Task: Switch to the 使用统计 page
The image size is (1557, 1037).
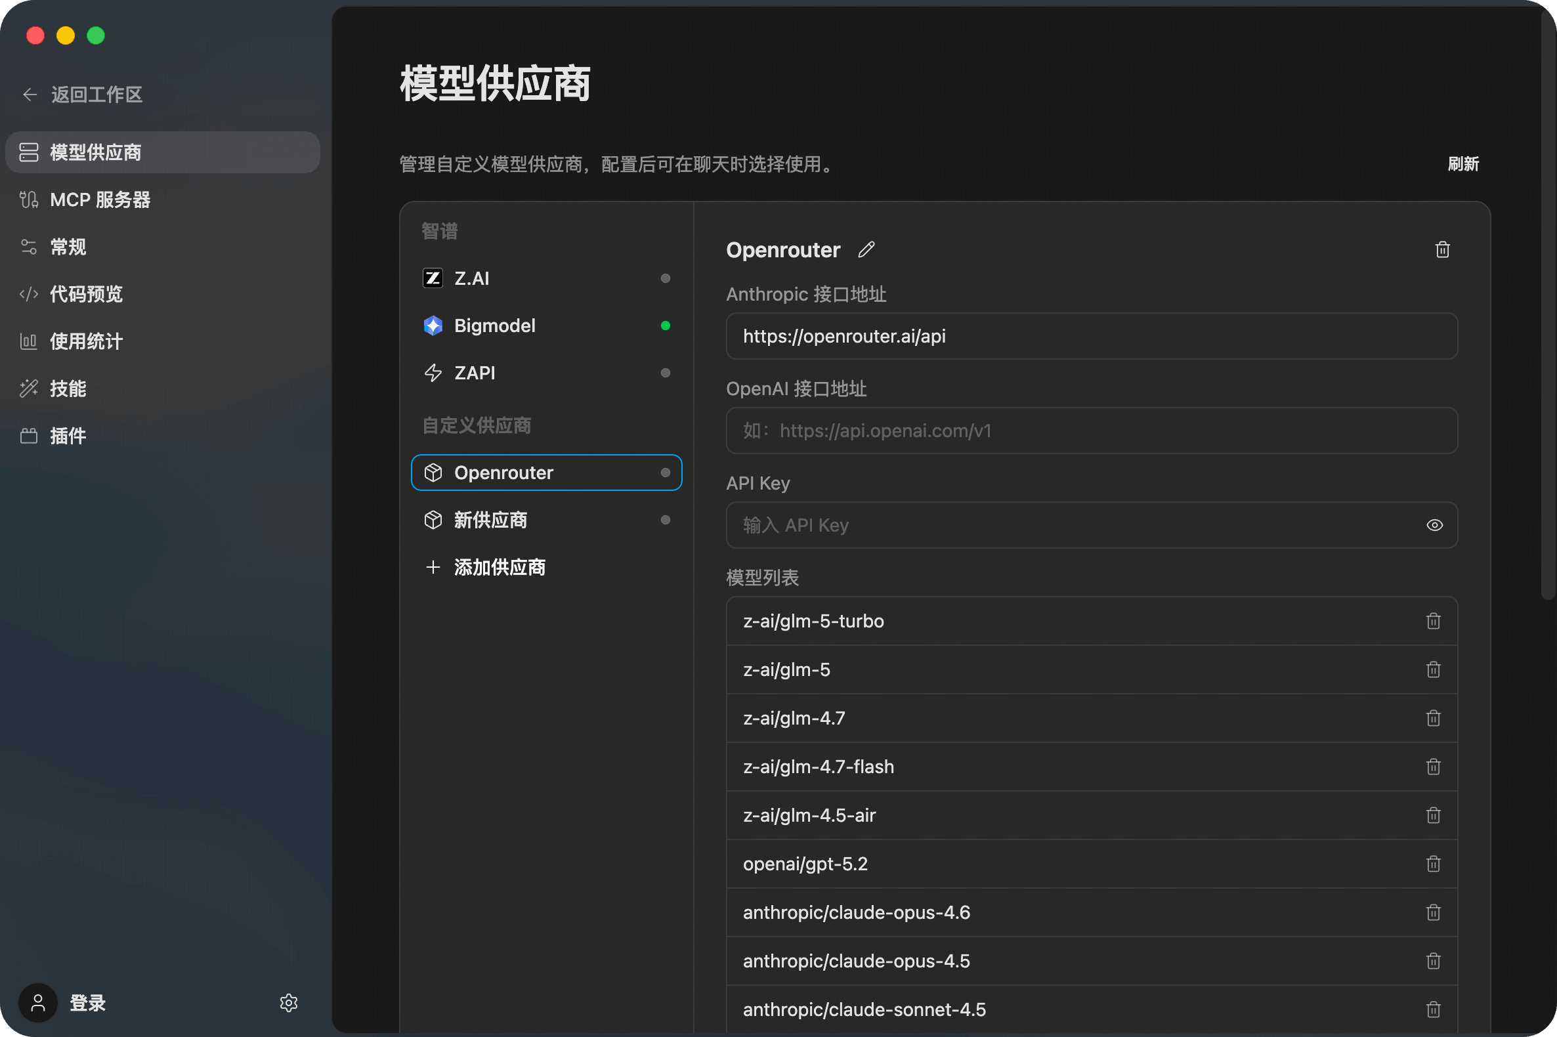Action: pos(86,341)
